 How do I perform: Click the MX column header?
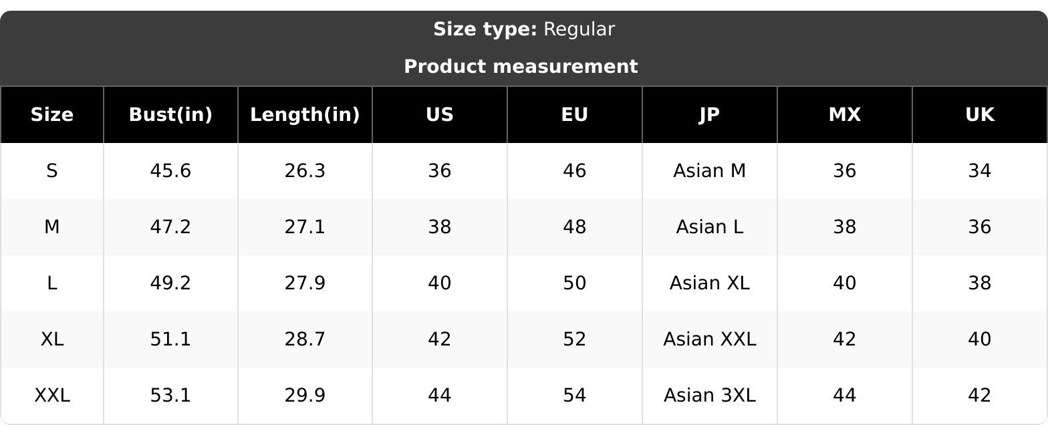[x=845, y=115]
